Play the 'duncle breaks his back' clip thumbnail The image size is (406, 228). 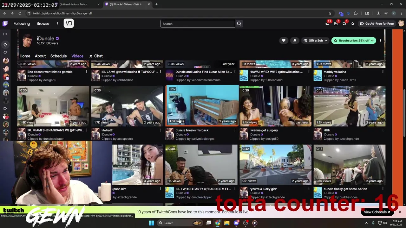pyautogui.click(x=202, y=105)
